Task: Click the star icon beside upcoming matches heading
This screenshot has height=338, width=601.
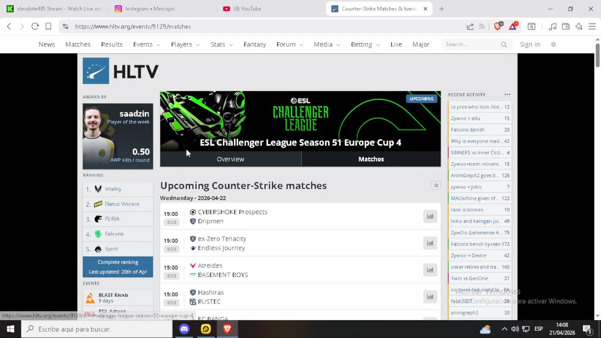Action: 436,185
